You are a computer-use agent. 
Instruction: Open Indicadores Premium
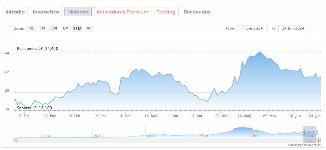point(122,12)
